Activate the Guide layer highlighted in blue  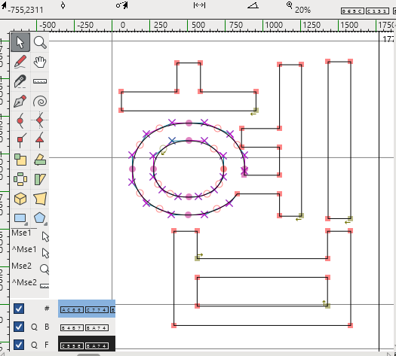click(x=87, y=309)
